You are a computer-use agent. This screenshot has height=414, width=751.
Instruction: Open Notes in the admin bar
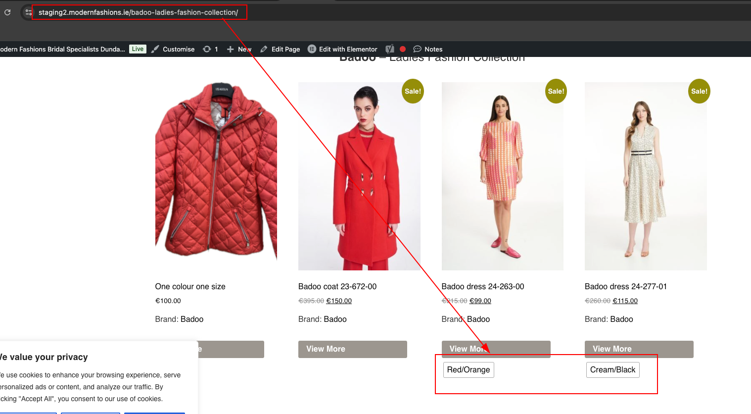click(x=433, y=49)
